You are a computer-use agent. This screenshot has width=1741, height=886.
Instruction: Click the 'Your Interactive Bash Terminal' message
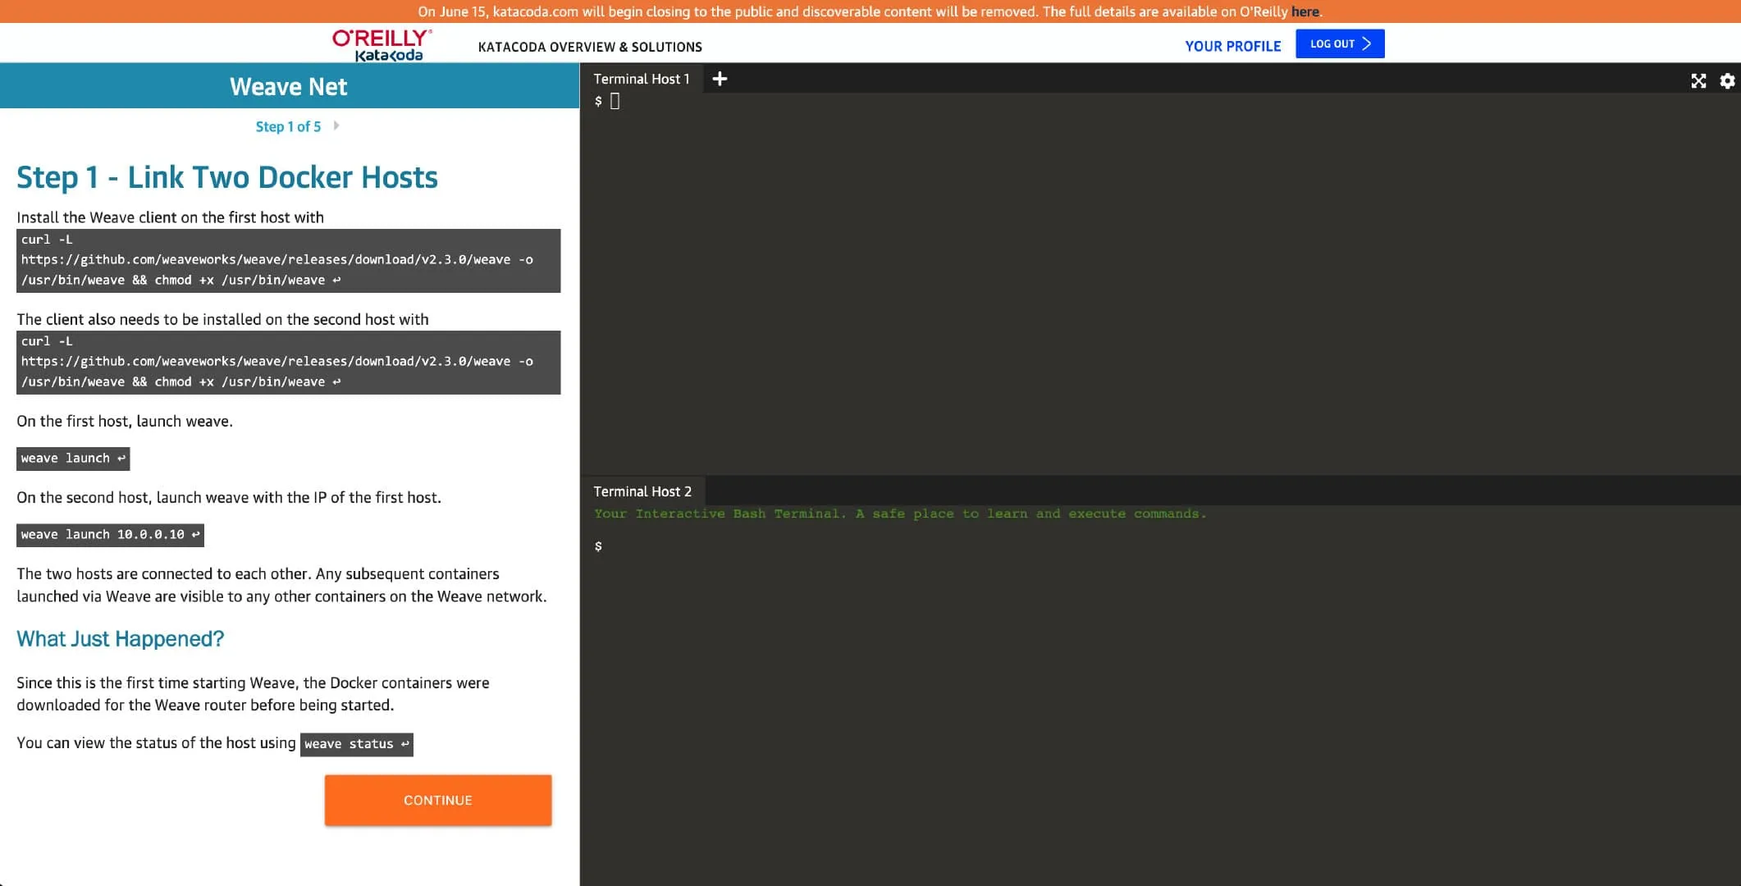900,514
